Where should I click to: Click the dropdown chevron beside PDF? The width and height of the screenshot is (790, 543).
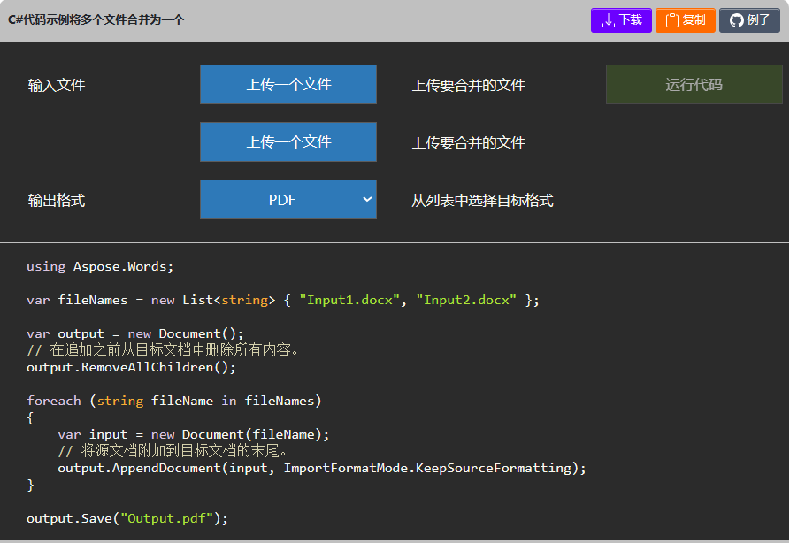click(x=367, y=200)
